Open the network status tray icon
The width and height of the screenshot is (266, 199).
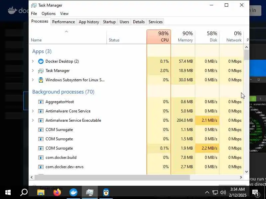[x=215, y=192]
